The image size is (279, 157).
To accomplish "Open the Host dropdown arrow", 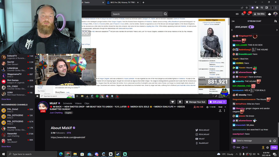I will point(225,107).
